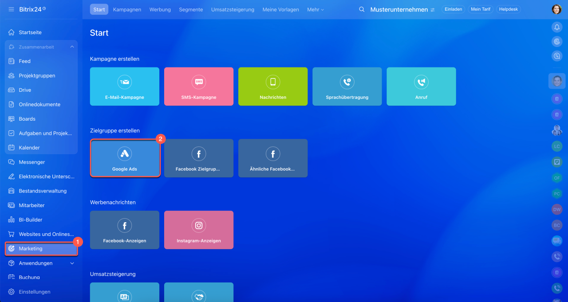Expand the Anwendungen submenu chevron

click(72, 263)
